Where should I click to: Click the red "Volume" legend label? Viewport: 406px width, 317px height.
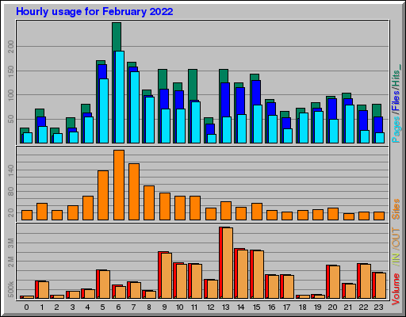click(396, 289)
